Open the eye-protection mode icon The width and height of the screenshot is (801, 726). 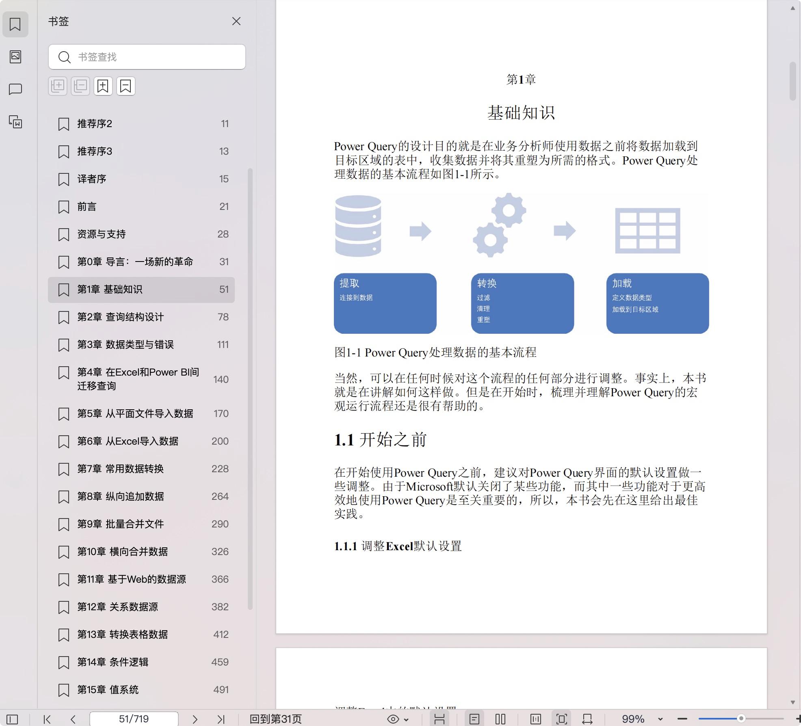(393, 719)
